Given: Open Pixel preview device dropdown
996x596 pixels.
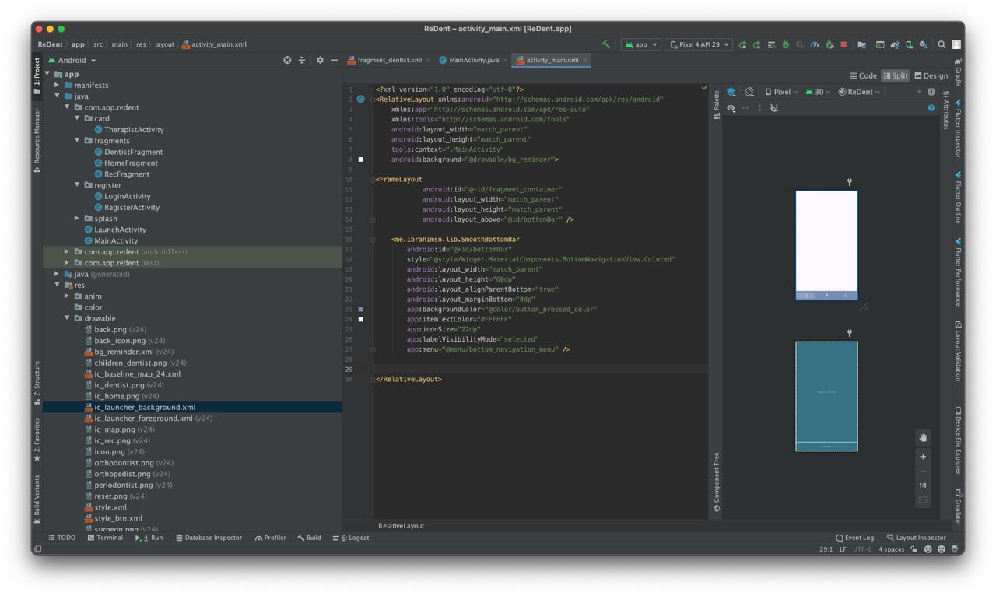Looking at the screenshot, I should [x=781, y=92].
